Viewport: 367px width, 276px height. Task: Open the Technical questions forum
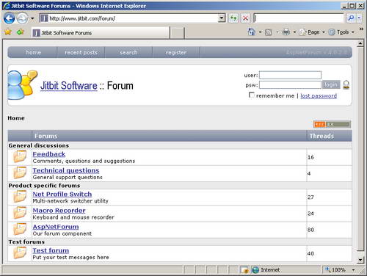pyautogui.click(x=66, y=170)
